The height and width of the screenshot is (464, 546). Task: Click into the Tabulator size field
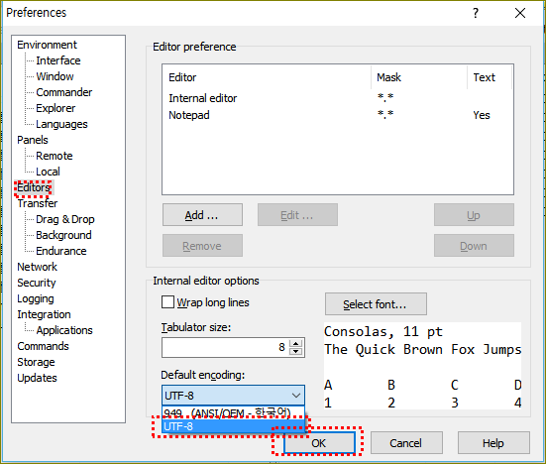pyautogui.click(x=224, y=347)
